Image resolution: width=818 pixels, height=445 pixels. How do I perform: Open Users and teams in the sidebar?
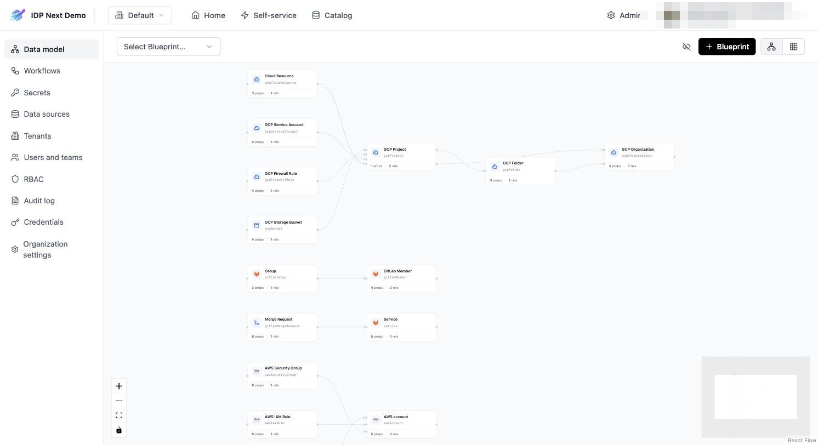[52, 157]
